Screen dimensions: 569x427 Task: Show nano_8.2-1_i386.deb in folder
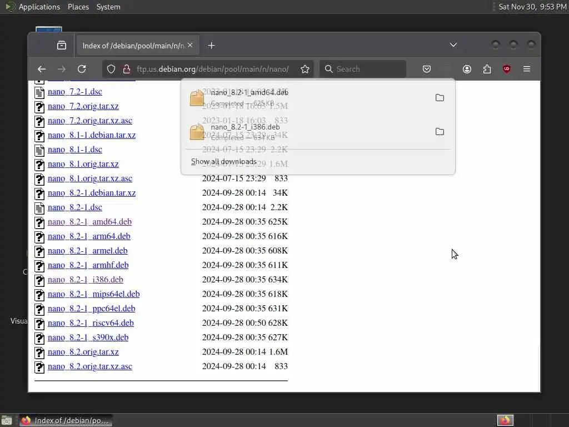[x=440, y=131]
